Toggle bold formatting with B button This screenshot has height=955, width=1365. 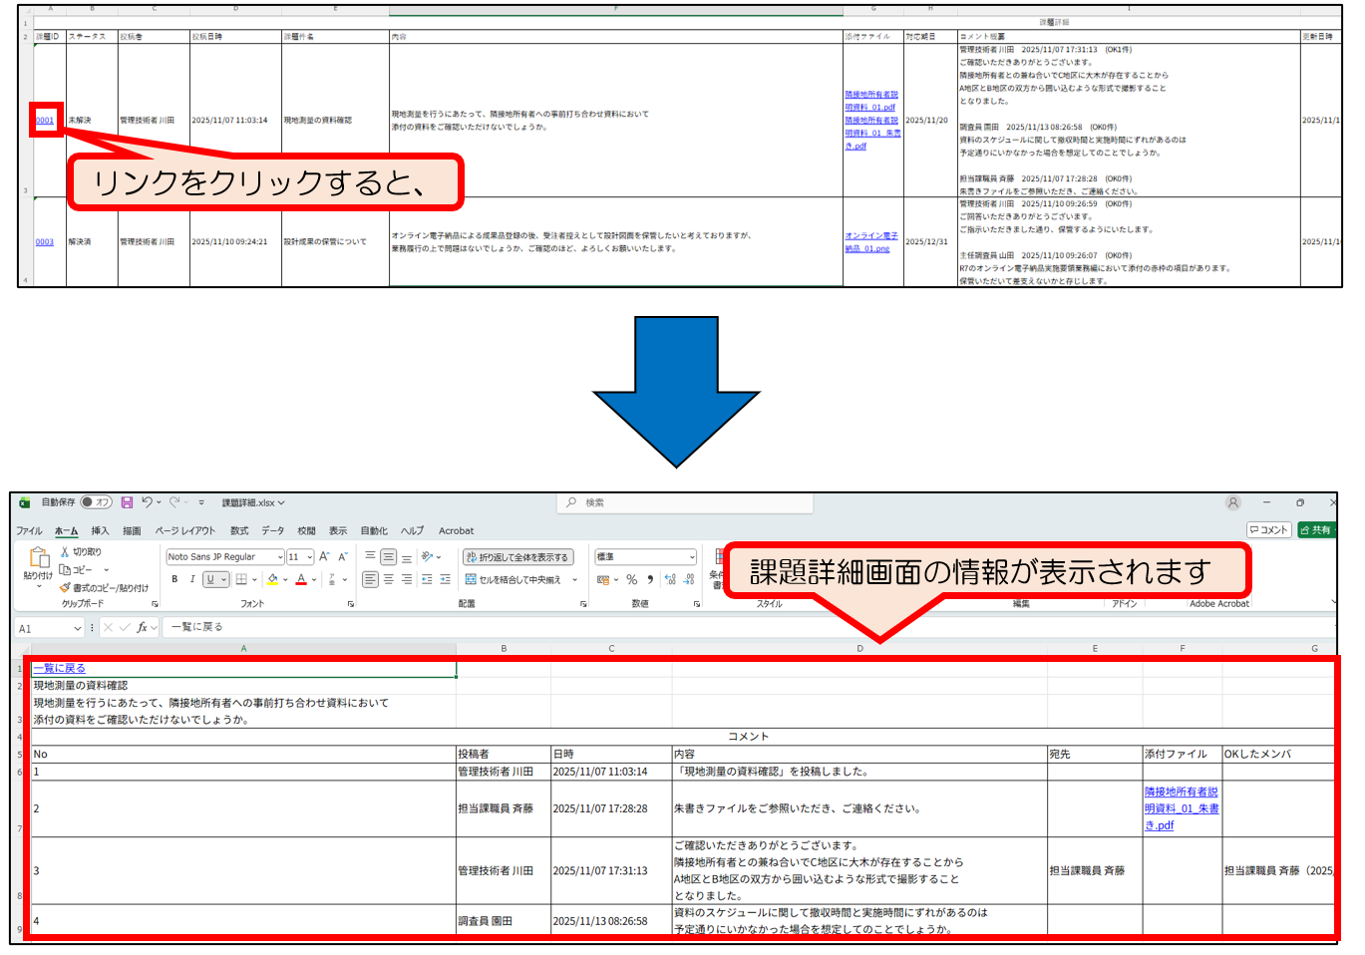[174, 579]
